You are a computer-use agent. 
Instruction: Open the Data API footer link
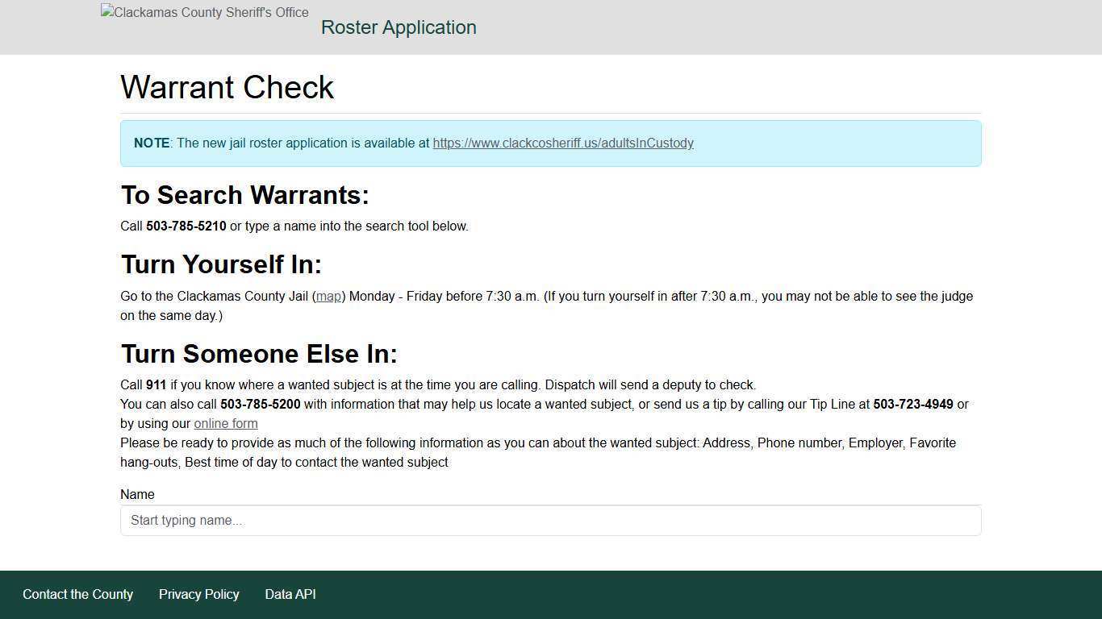pyautogui.click(x=290, y=594)
